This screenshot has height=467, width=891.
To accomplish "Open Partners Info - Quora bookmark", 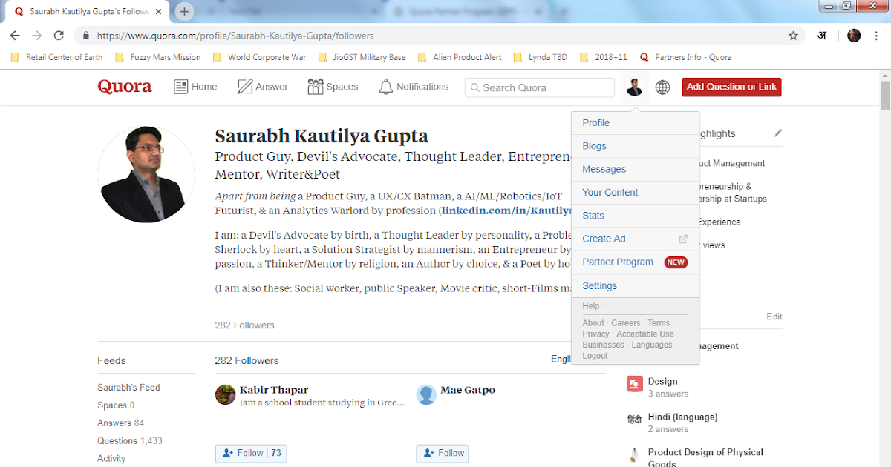I will (x=685, y=57).
